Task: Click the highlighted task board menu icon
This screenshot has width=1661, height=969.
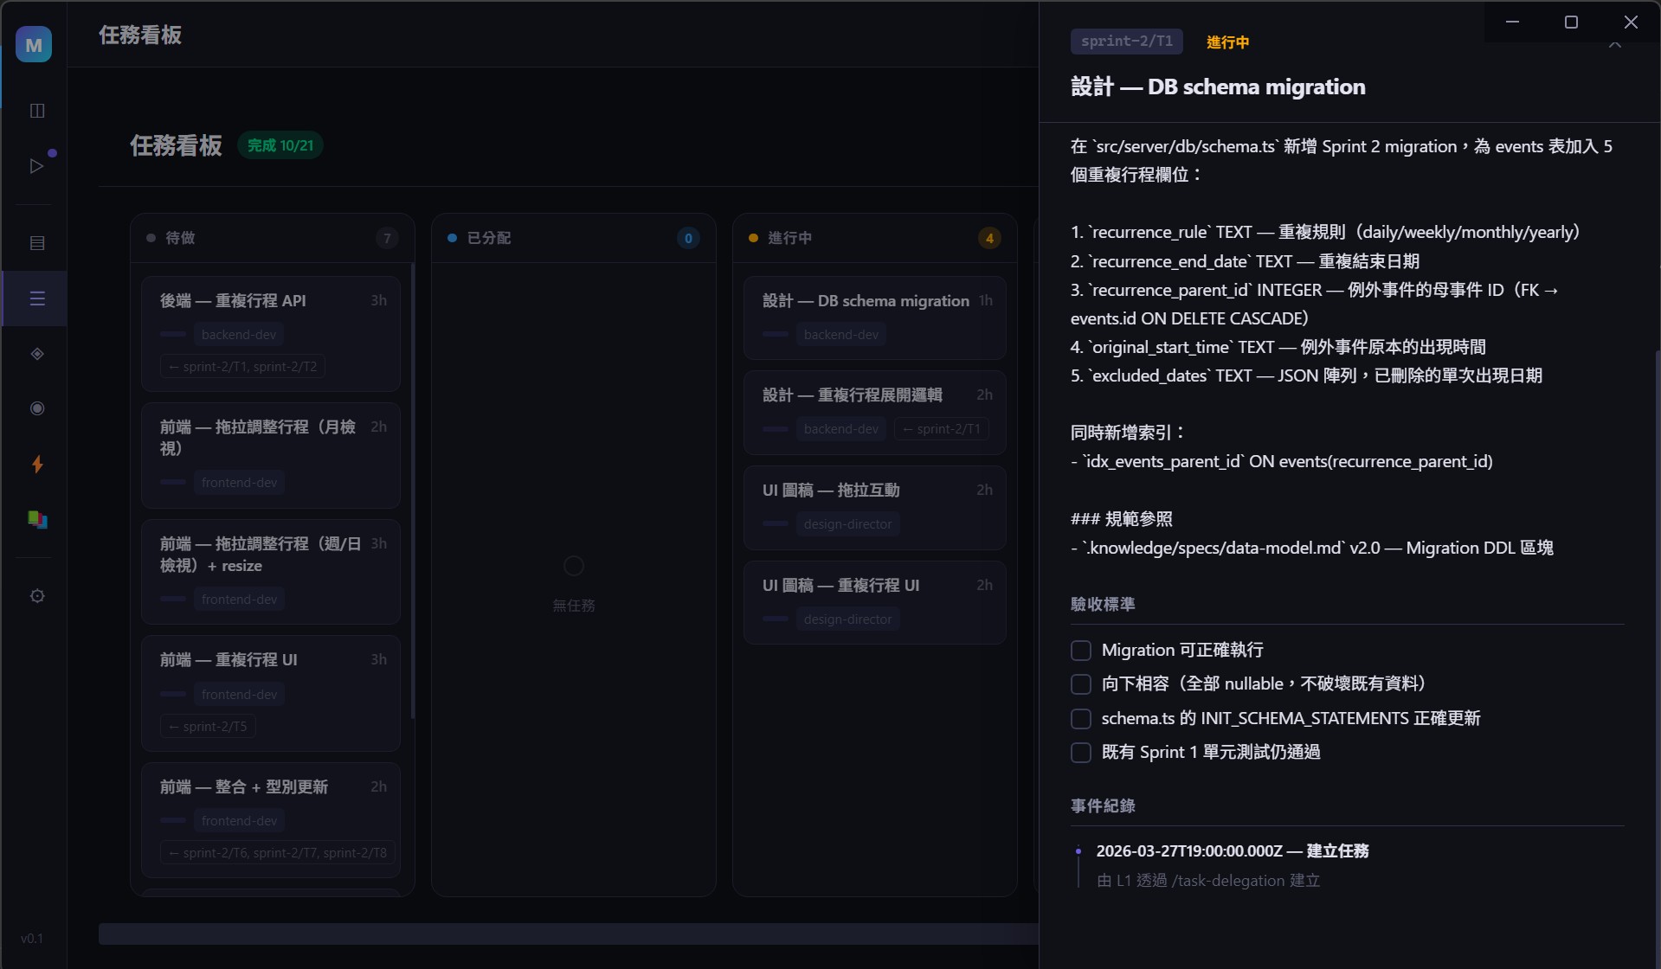Action: (36, 298)
